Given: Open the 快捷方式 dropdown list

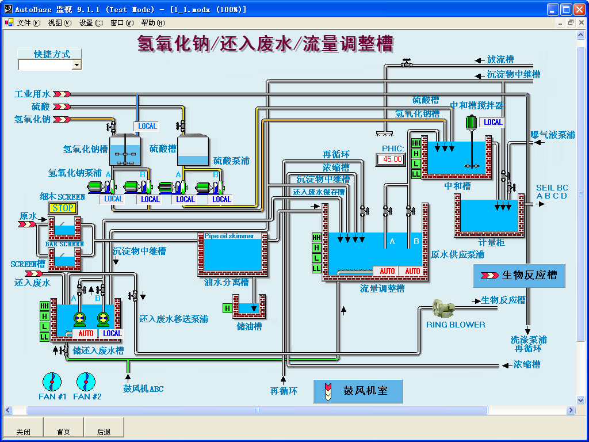Looking at the screenshot, I should tap(77, 65).
